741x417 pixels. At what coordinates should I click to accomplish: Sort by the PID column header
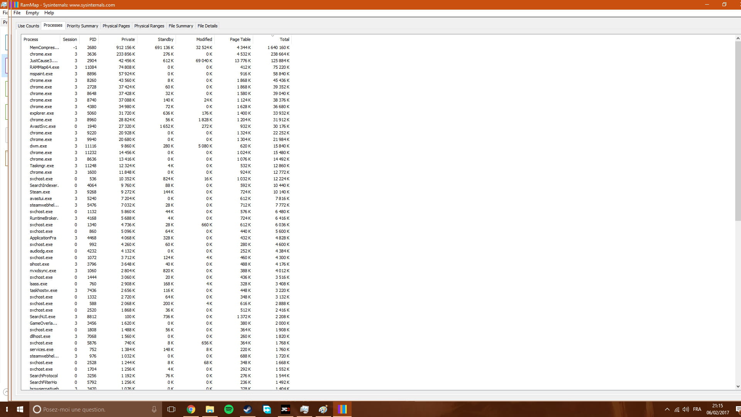click(89, 39)
